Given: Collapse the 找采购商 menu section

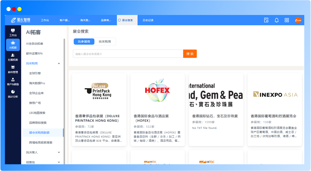Looking at the screenshot, I should coord(59,63).
